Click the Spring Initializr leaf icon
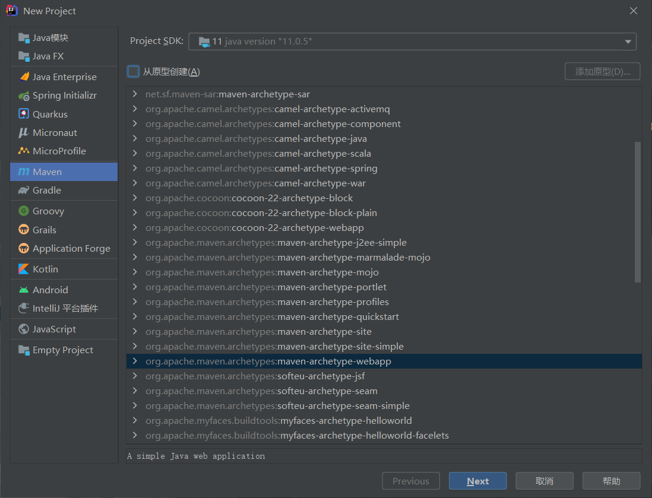652x498 pixels. 24,96
